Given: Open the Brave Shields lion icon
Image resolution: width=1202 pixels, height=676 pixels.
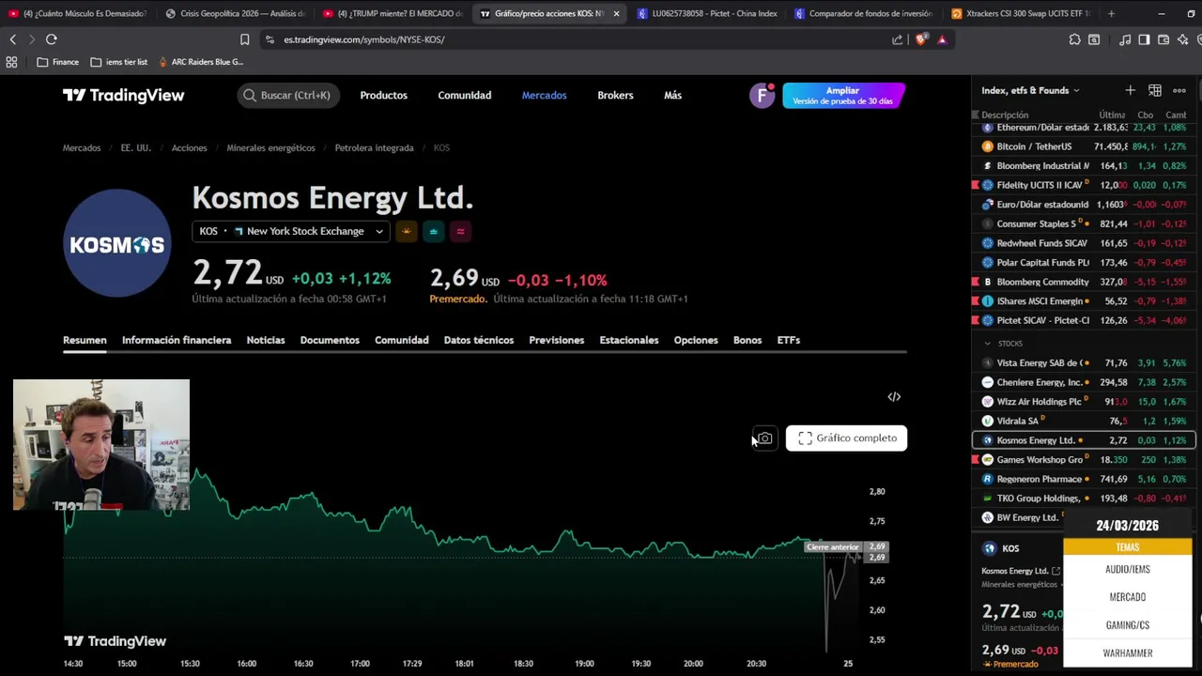Looking at the screenshot, I should tap(920, 39).
